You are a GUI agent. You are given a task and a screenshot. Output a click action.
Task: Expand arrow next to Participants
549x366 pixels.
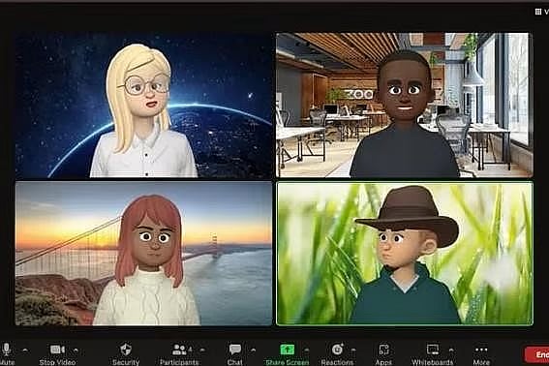pos(202,350)
